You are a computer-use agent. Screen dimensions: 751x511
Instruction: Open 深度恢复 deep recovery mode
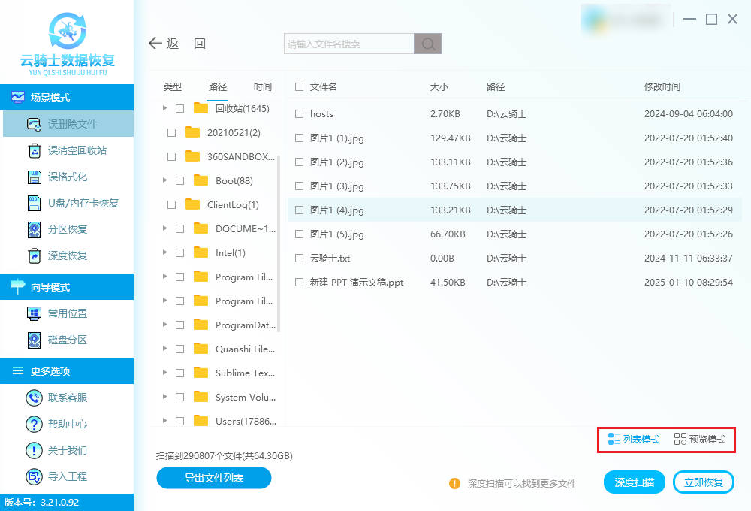coord(34,255)
